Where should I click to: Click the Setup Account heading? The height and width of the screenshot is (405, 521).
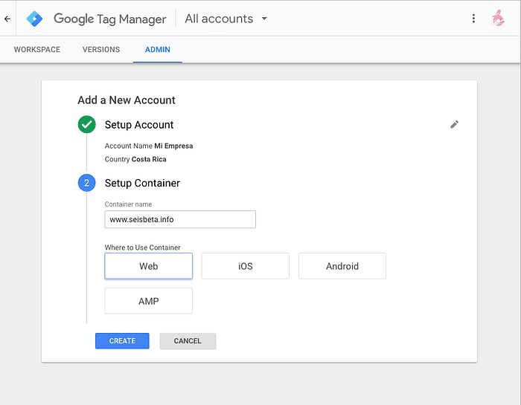[x=139, y=125]
